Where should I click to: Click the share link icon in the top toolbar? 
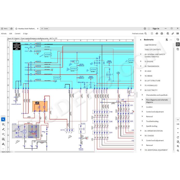173,33
